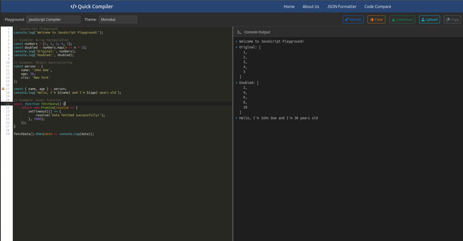Viewport: 463px width, 241px height.
Task: Clear the editor using the eraser button
Action: 376,20
